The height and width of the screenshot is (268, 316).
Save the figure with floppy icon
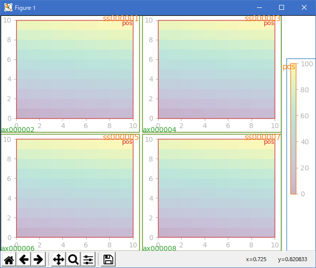coord(108,259)
